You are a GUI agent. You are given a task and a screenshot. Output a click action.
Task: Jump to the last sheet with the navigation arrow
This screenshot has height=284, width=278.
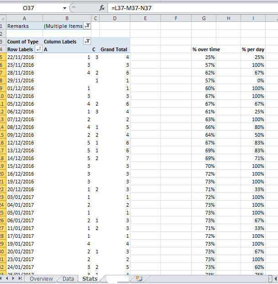tap(20, 279)
